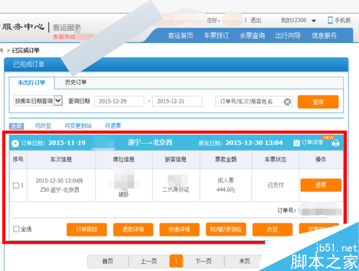Click the 订单详情 link
This screenshot has height=271, width=359.
[312, 142]
